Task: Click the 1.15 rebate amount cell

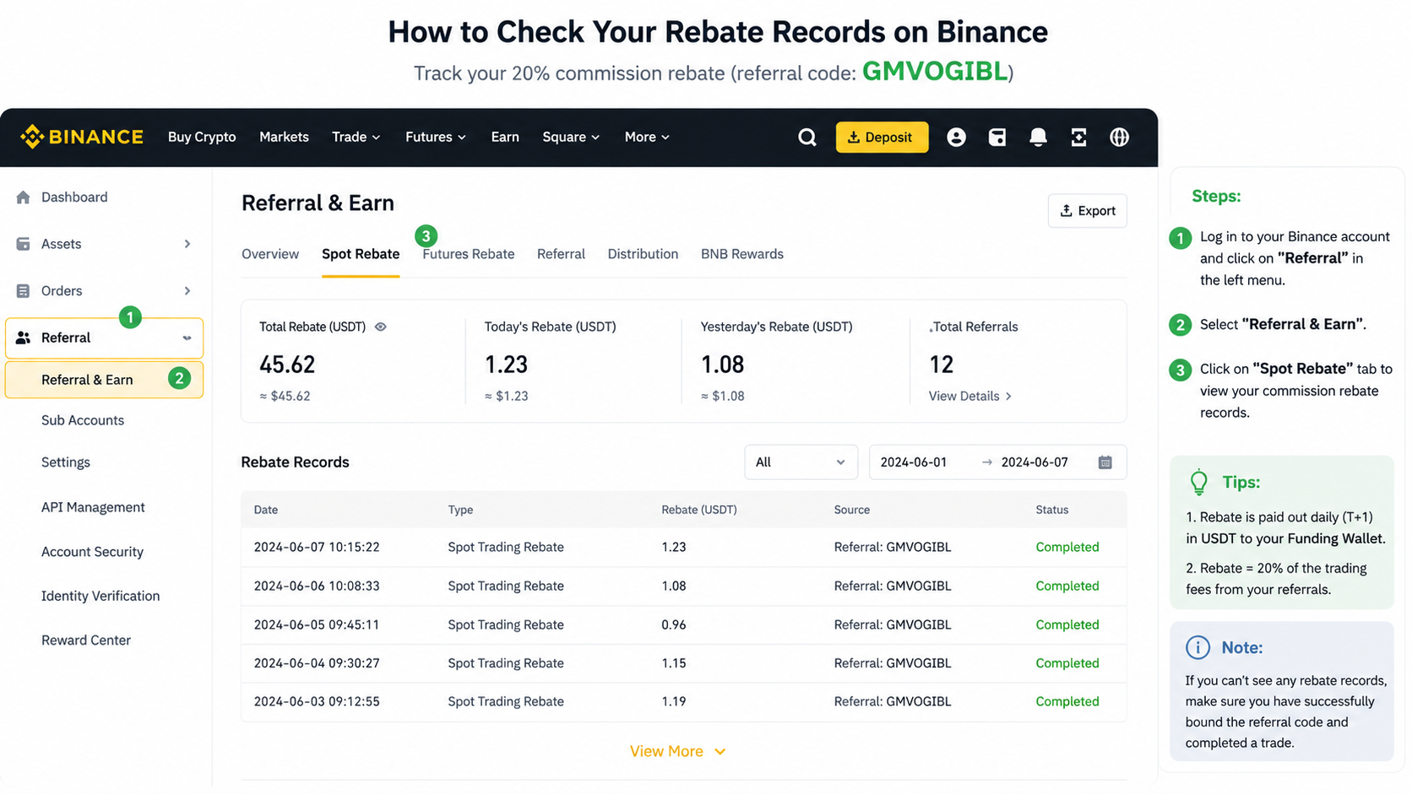Action: (x=674, y=663)
